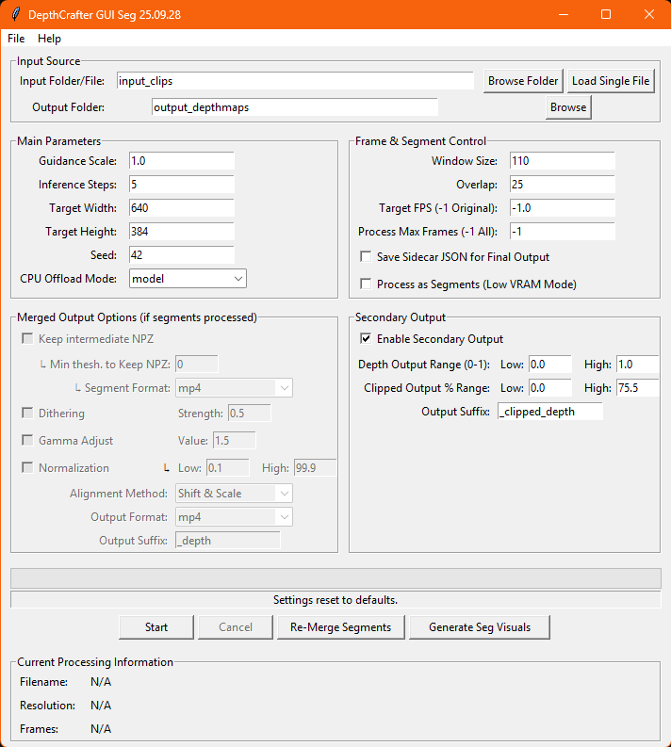This screenshot has height=747, width=671.
Task: Click the Target Height field
Action: 182,232
